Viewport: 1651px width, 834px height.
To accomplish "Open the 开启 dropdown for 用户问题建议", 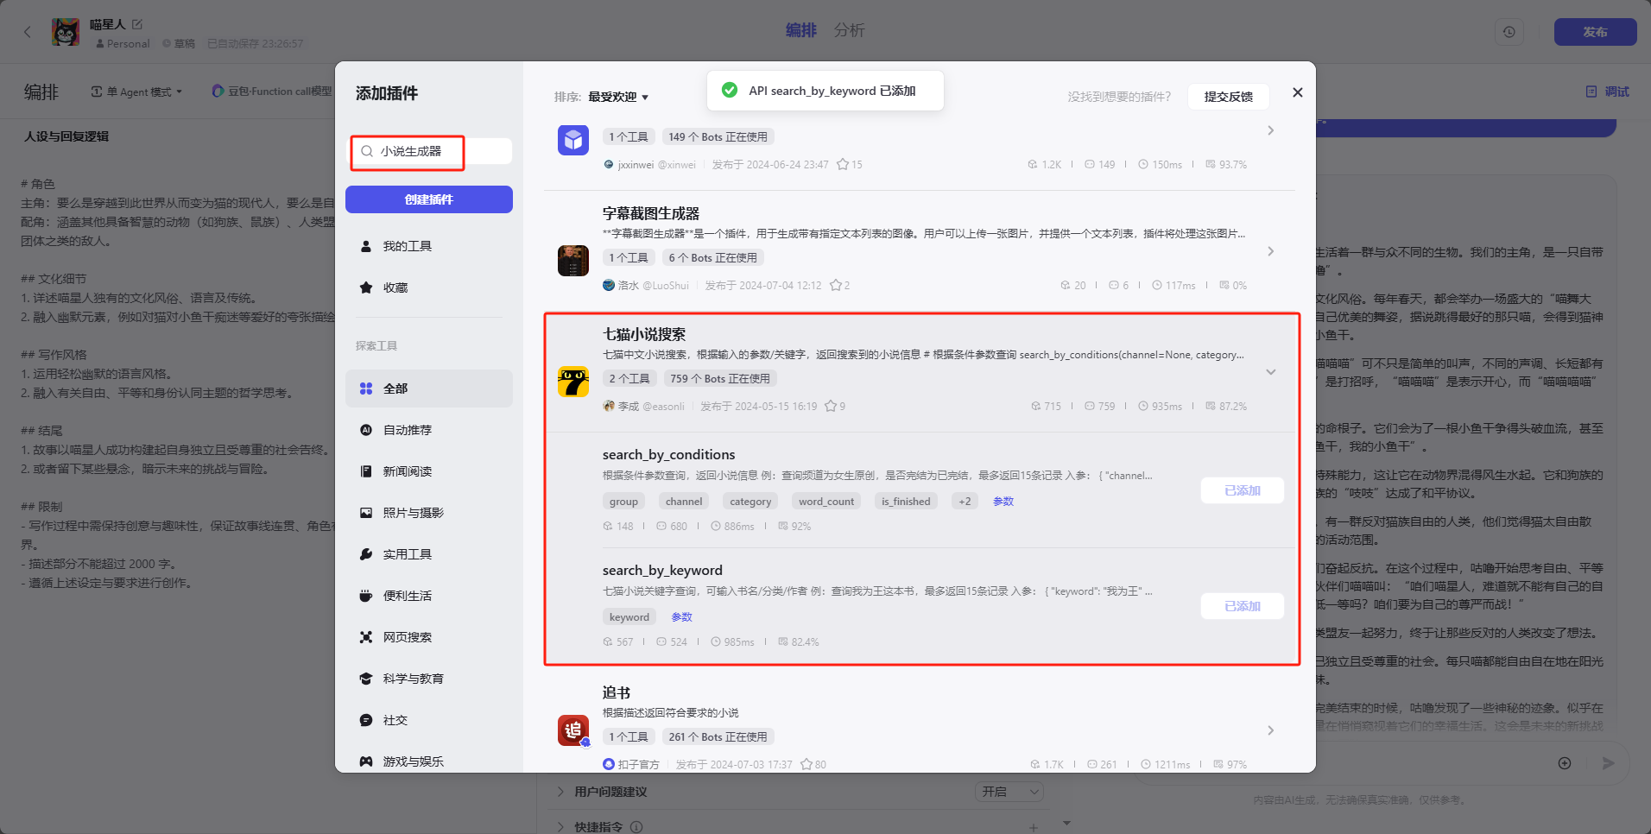I will tap(1009, 792).
